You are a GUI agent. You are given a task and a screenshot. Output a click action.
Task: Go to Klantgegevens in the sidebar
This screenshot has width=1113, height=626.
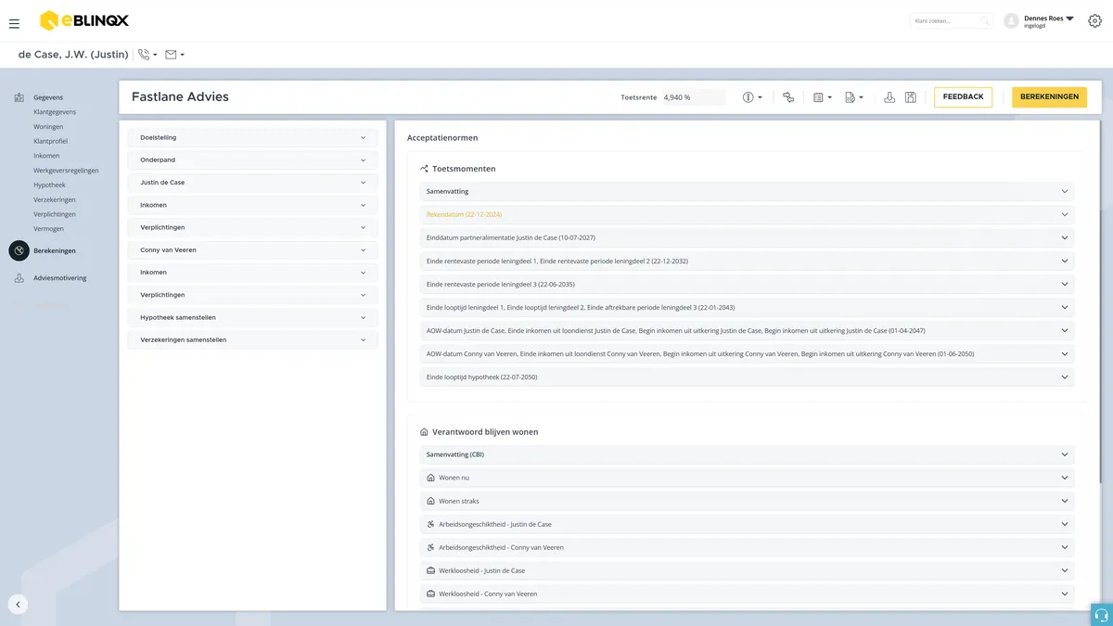coord(55,112)
